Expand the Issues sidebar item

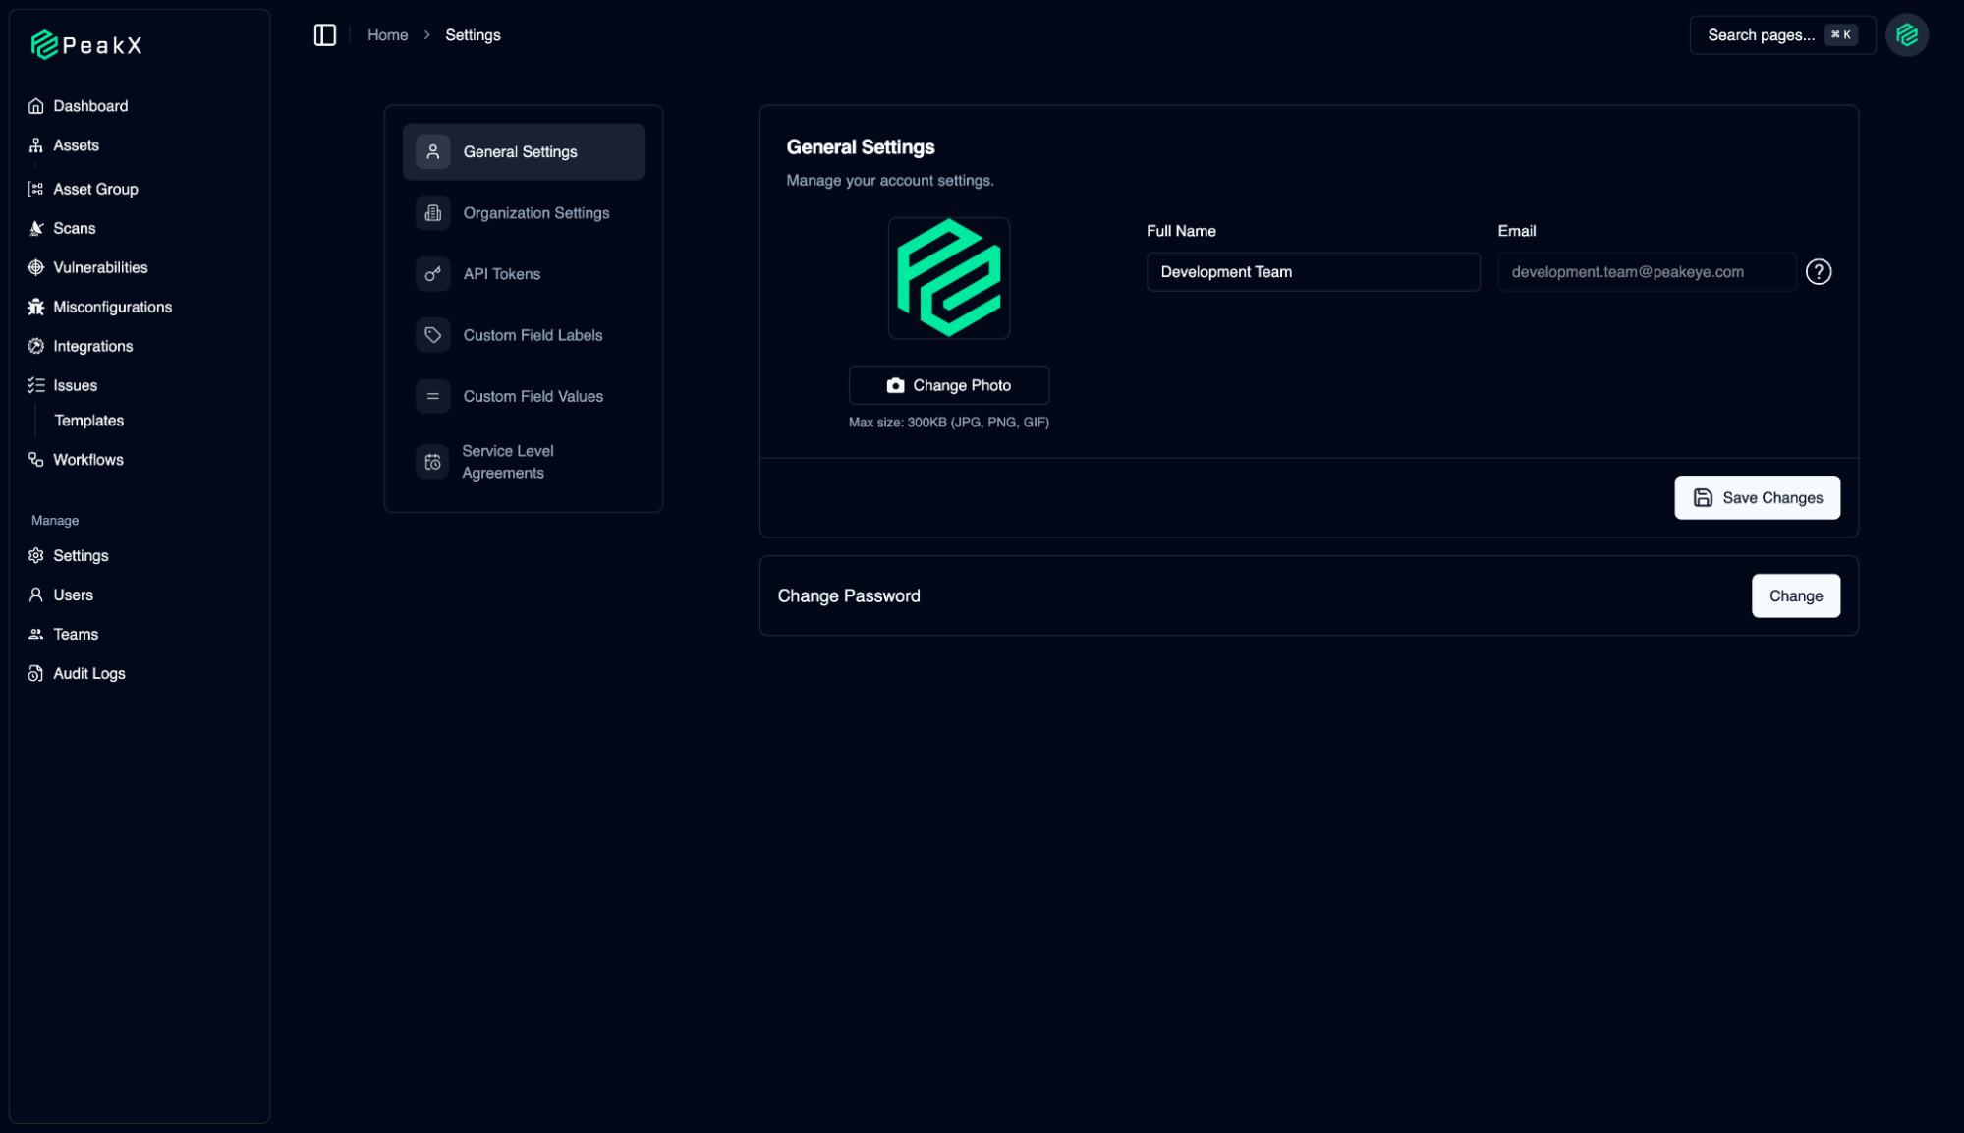tap(75, 385)
